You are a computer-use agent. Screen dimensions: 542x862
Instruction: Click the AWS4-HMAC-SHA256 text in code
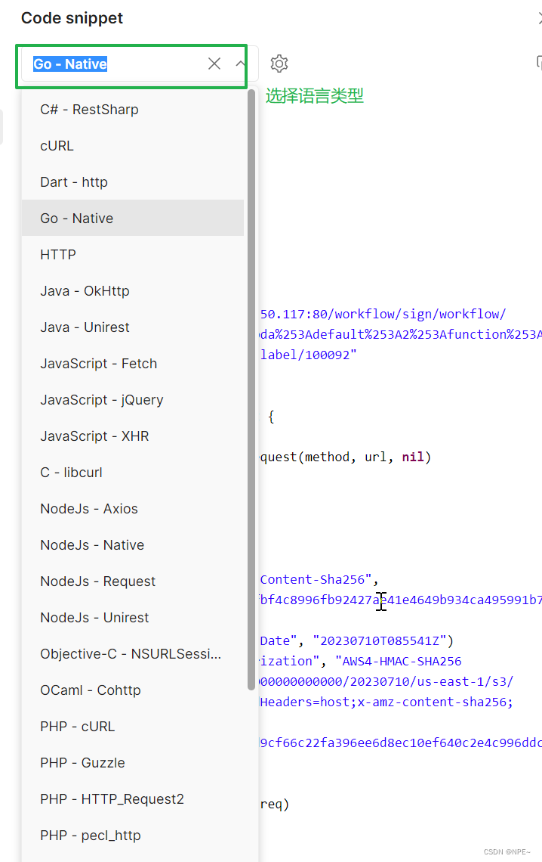tap(402, 662)
